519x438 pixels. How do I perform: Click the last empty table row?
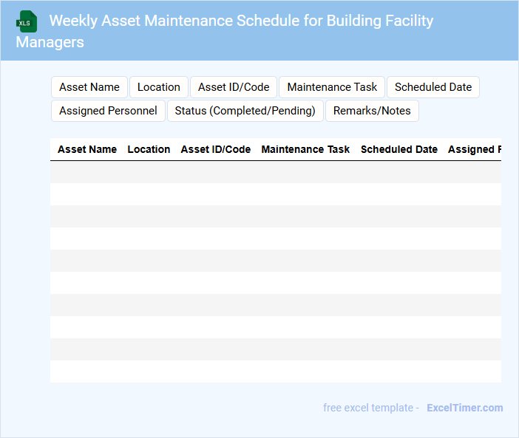pos(275,372)
